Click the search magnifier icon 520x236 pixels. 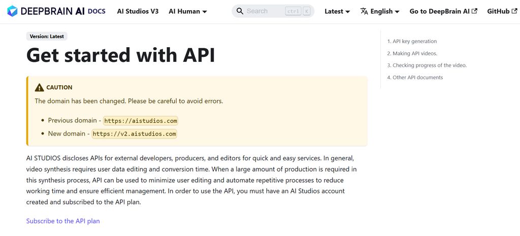coord(240,11)
